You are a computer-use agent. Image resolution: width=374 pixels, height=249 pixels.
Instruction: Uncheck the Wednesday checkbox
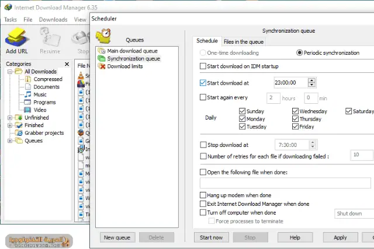pyautogui.click(x=295, y=111)
